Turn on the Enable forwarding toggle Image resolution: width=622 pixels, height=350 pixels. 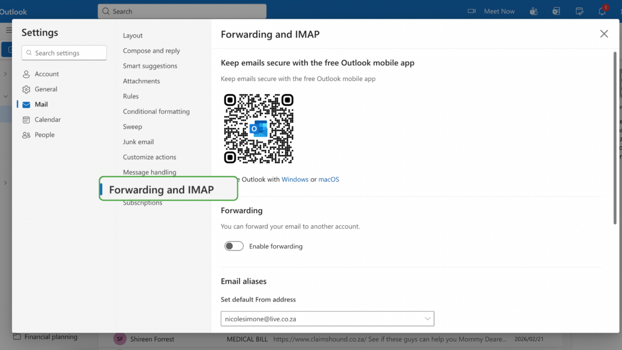pos(234,246)
